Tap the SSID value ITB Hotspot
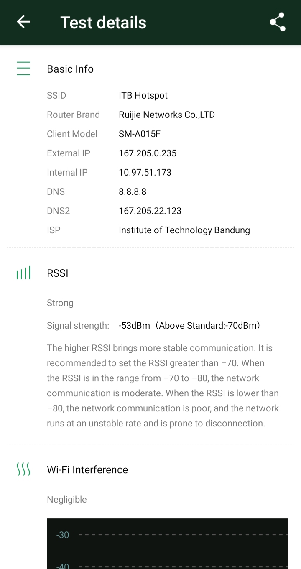The width and height of the screenshot is (301, 569). pos(143,95)
